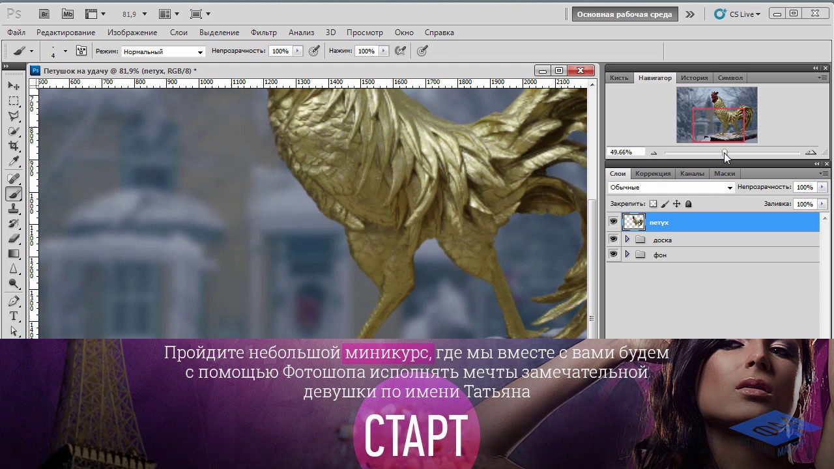Switch to the Кисть tab

pyautogui.click(x=619, y=78)
